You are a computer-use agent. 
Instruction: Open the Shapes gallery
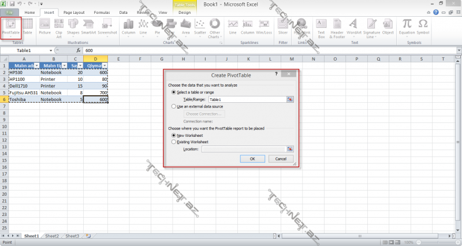tap(73, 27)
